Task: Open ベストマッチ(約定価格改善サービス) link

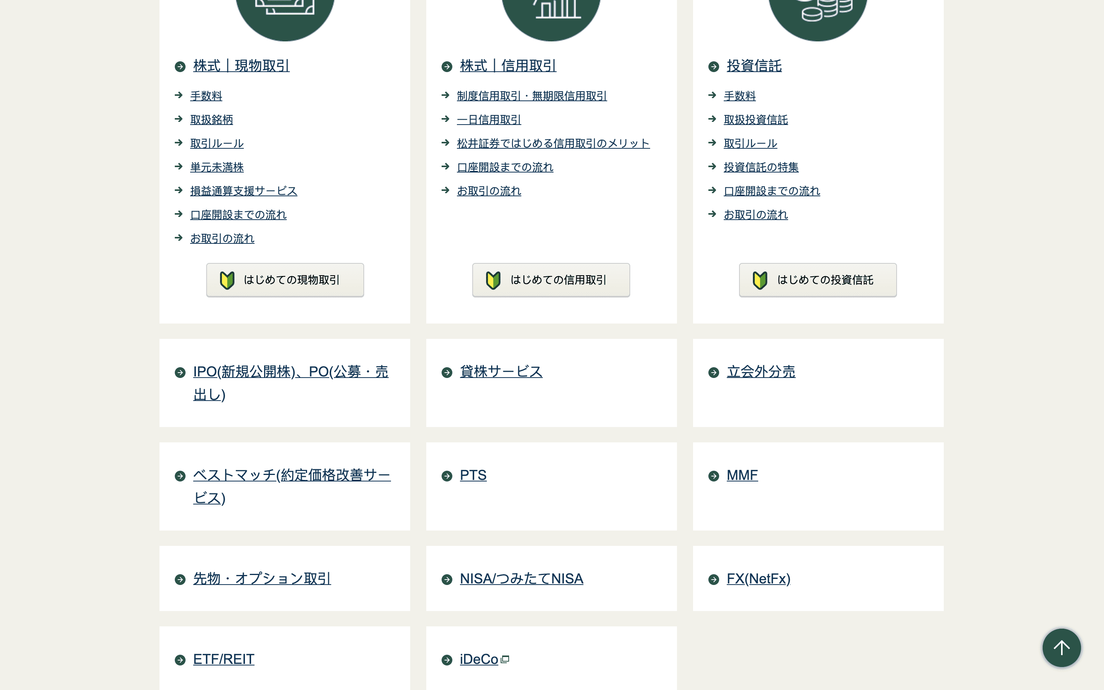Action: [292, 486]
